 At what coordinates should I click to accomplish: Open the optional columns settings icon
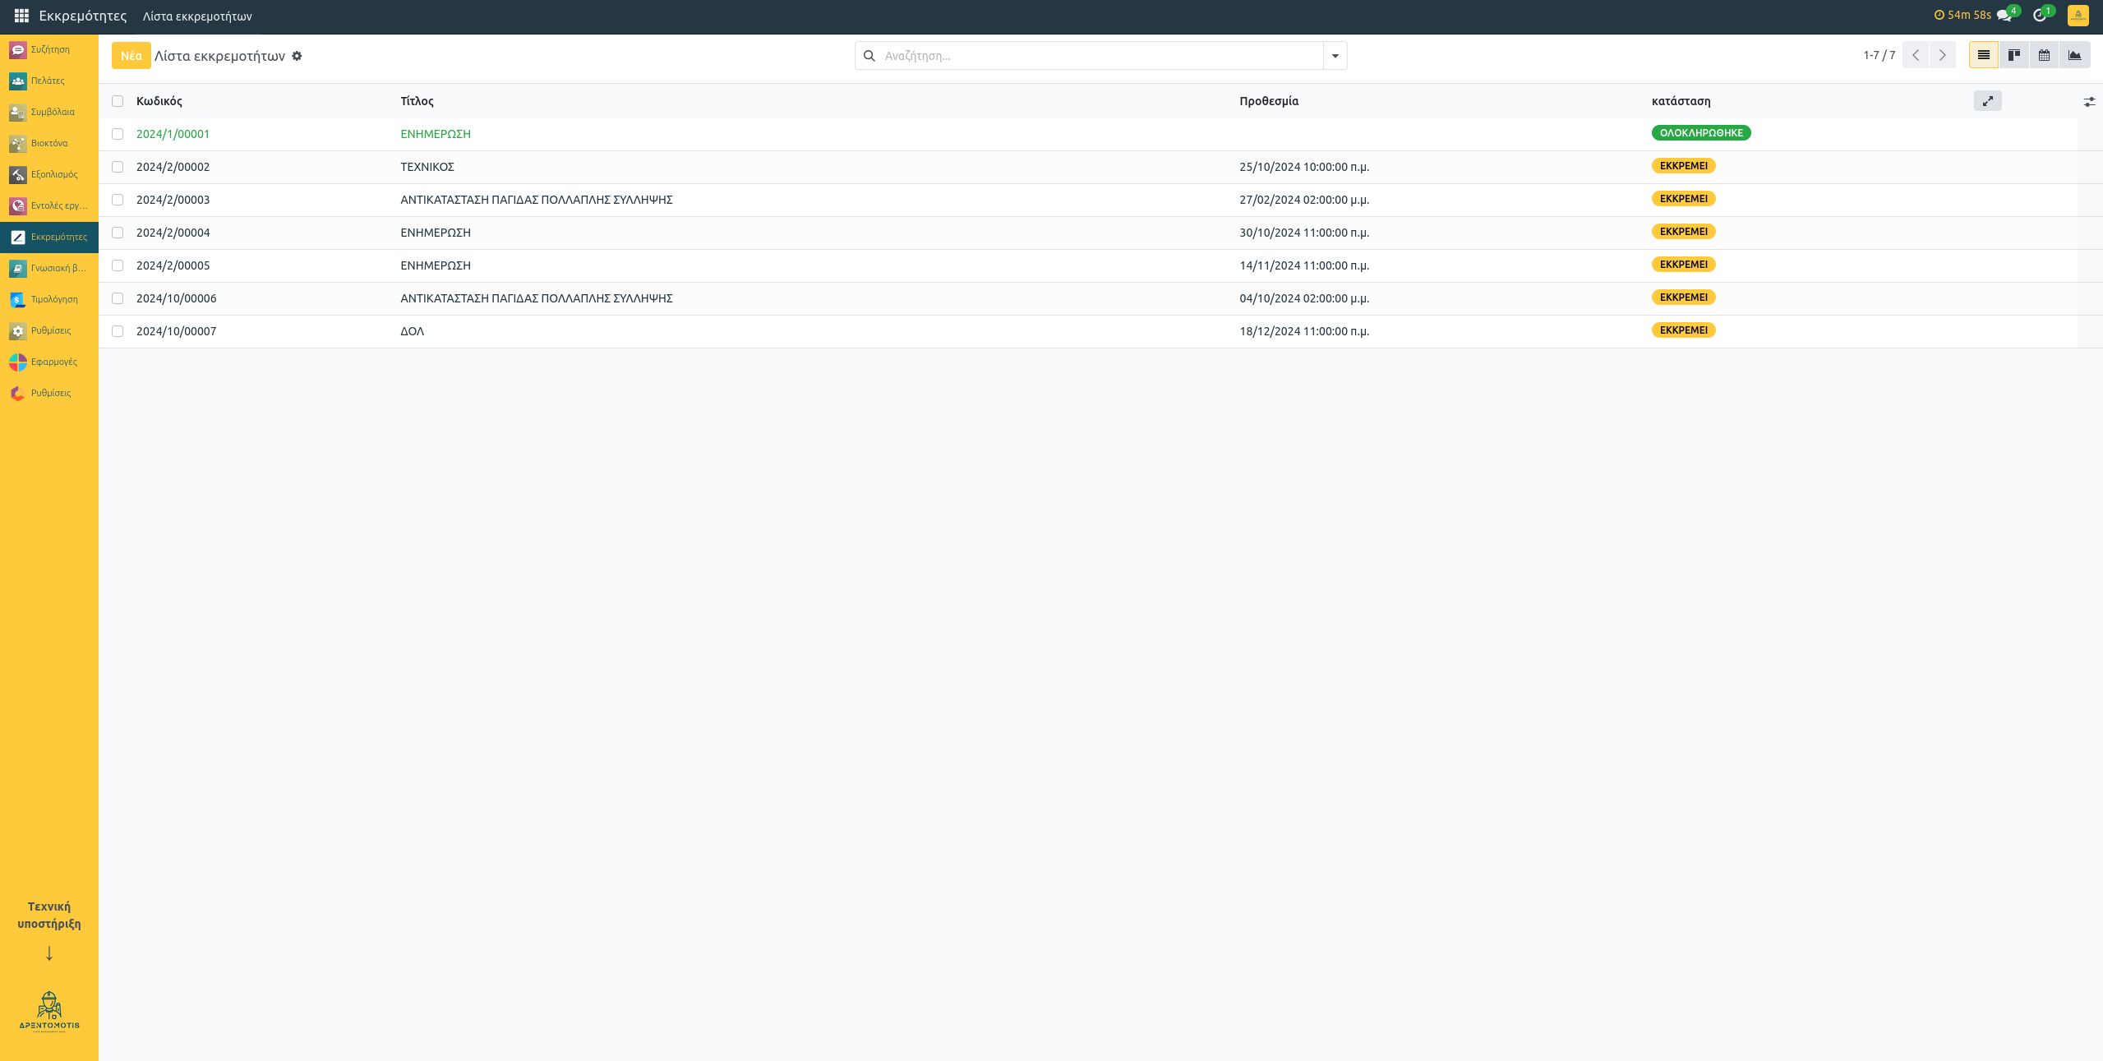(x=2089, y=102)
